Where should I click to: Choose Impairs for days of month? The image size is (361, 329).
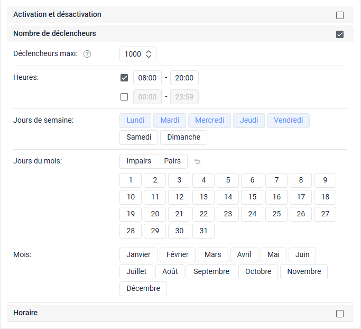click(x=138, y=161)
